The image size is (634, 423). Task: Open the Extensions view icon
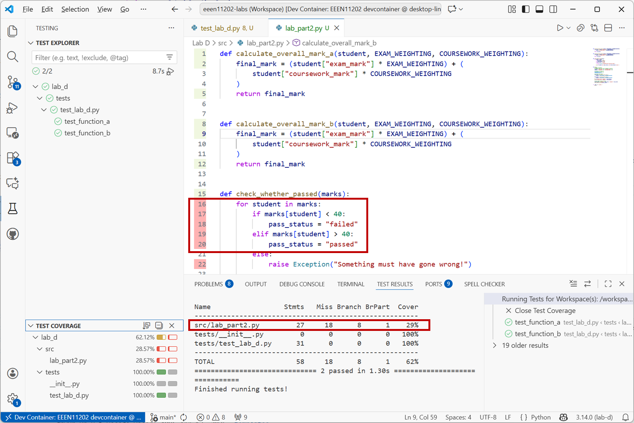coord(12,158)
